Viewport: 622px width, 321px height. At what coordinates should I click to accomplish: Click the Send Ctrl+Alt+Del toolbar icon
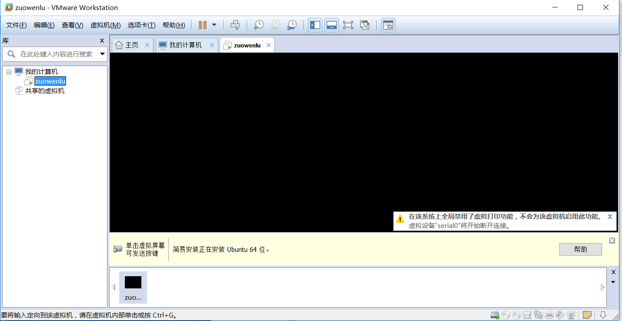[235, 25]
